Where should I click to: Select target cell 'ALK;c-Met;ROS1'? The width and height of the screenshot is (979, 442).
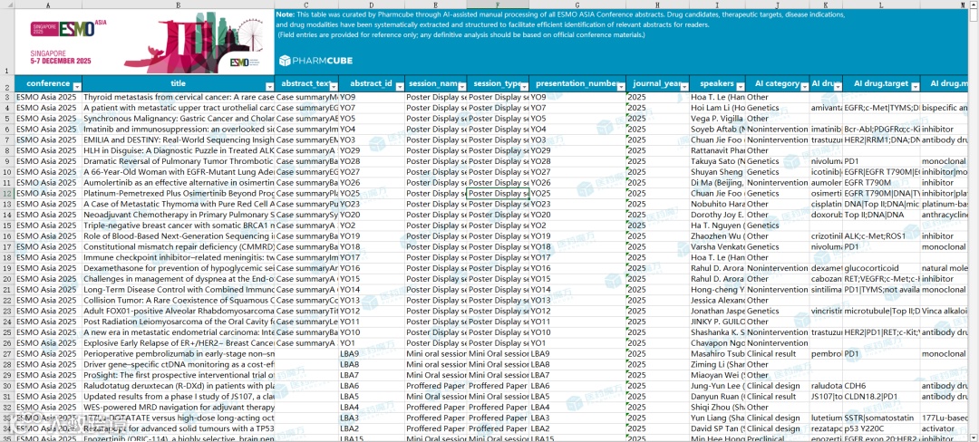(x=881, y=236)
